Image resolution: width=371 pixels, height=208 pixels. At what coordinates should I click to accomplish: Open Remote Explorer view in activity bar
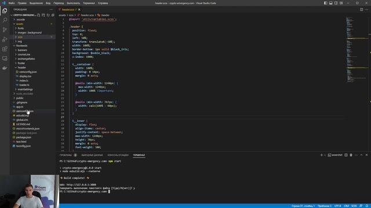pos(5,58)
